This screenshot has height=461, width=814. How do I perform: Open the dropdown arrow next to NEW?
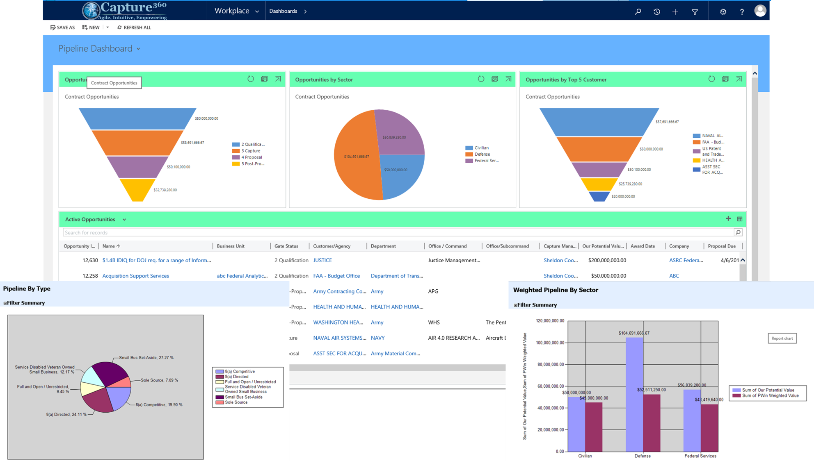pyautogui.click(x=107, y=27)
